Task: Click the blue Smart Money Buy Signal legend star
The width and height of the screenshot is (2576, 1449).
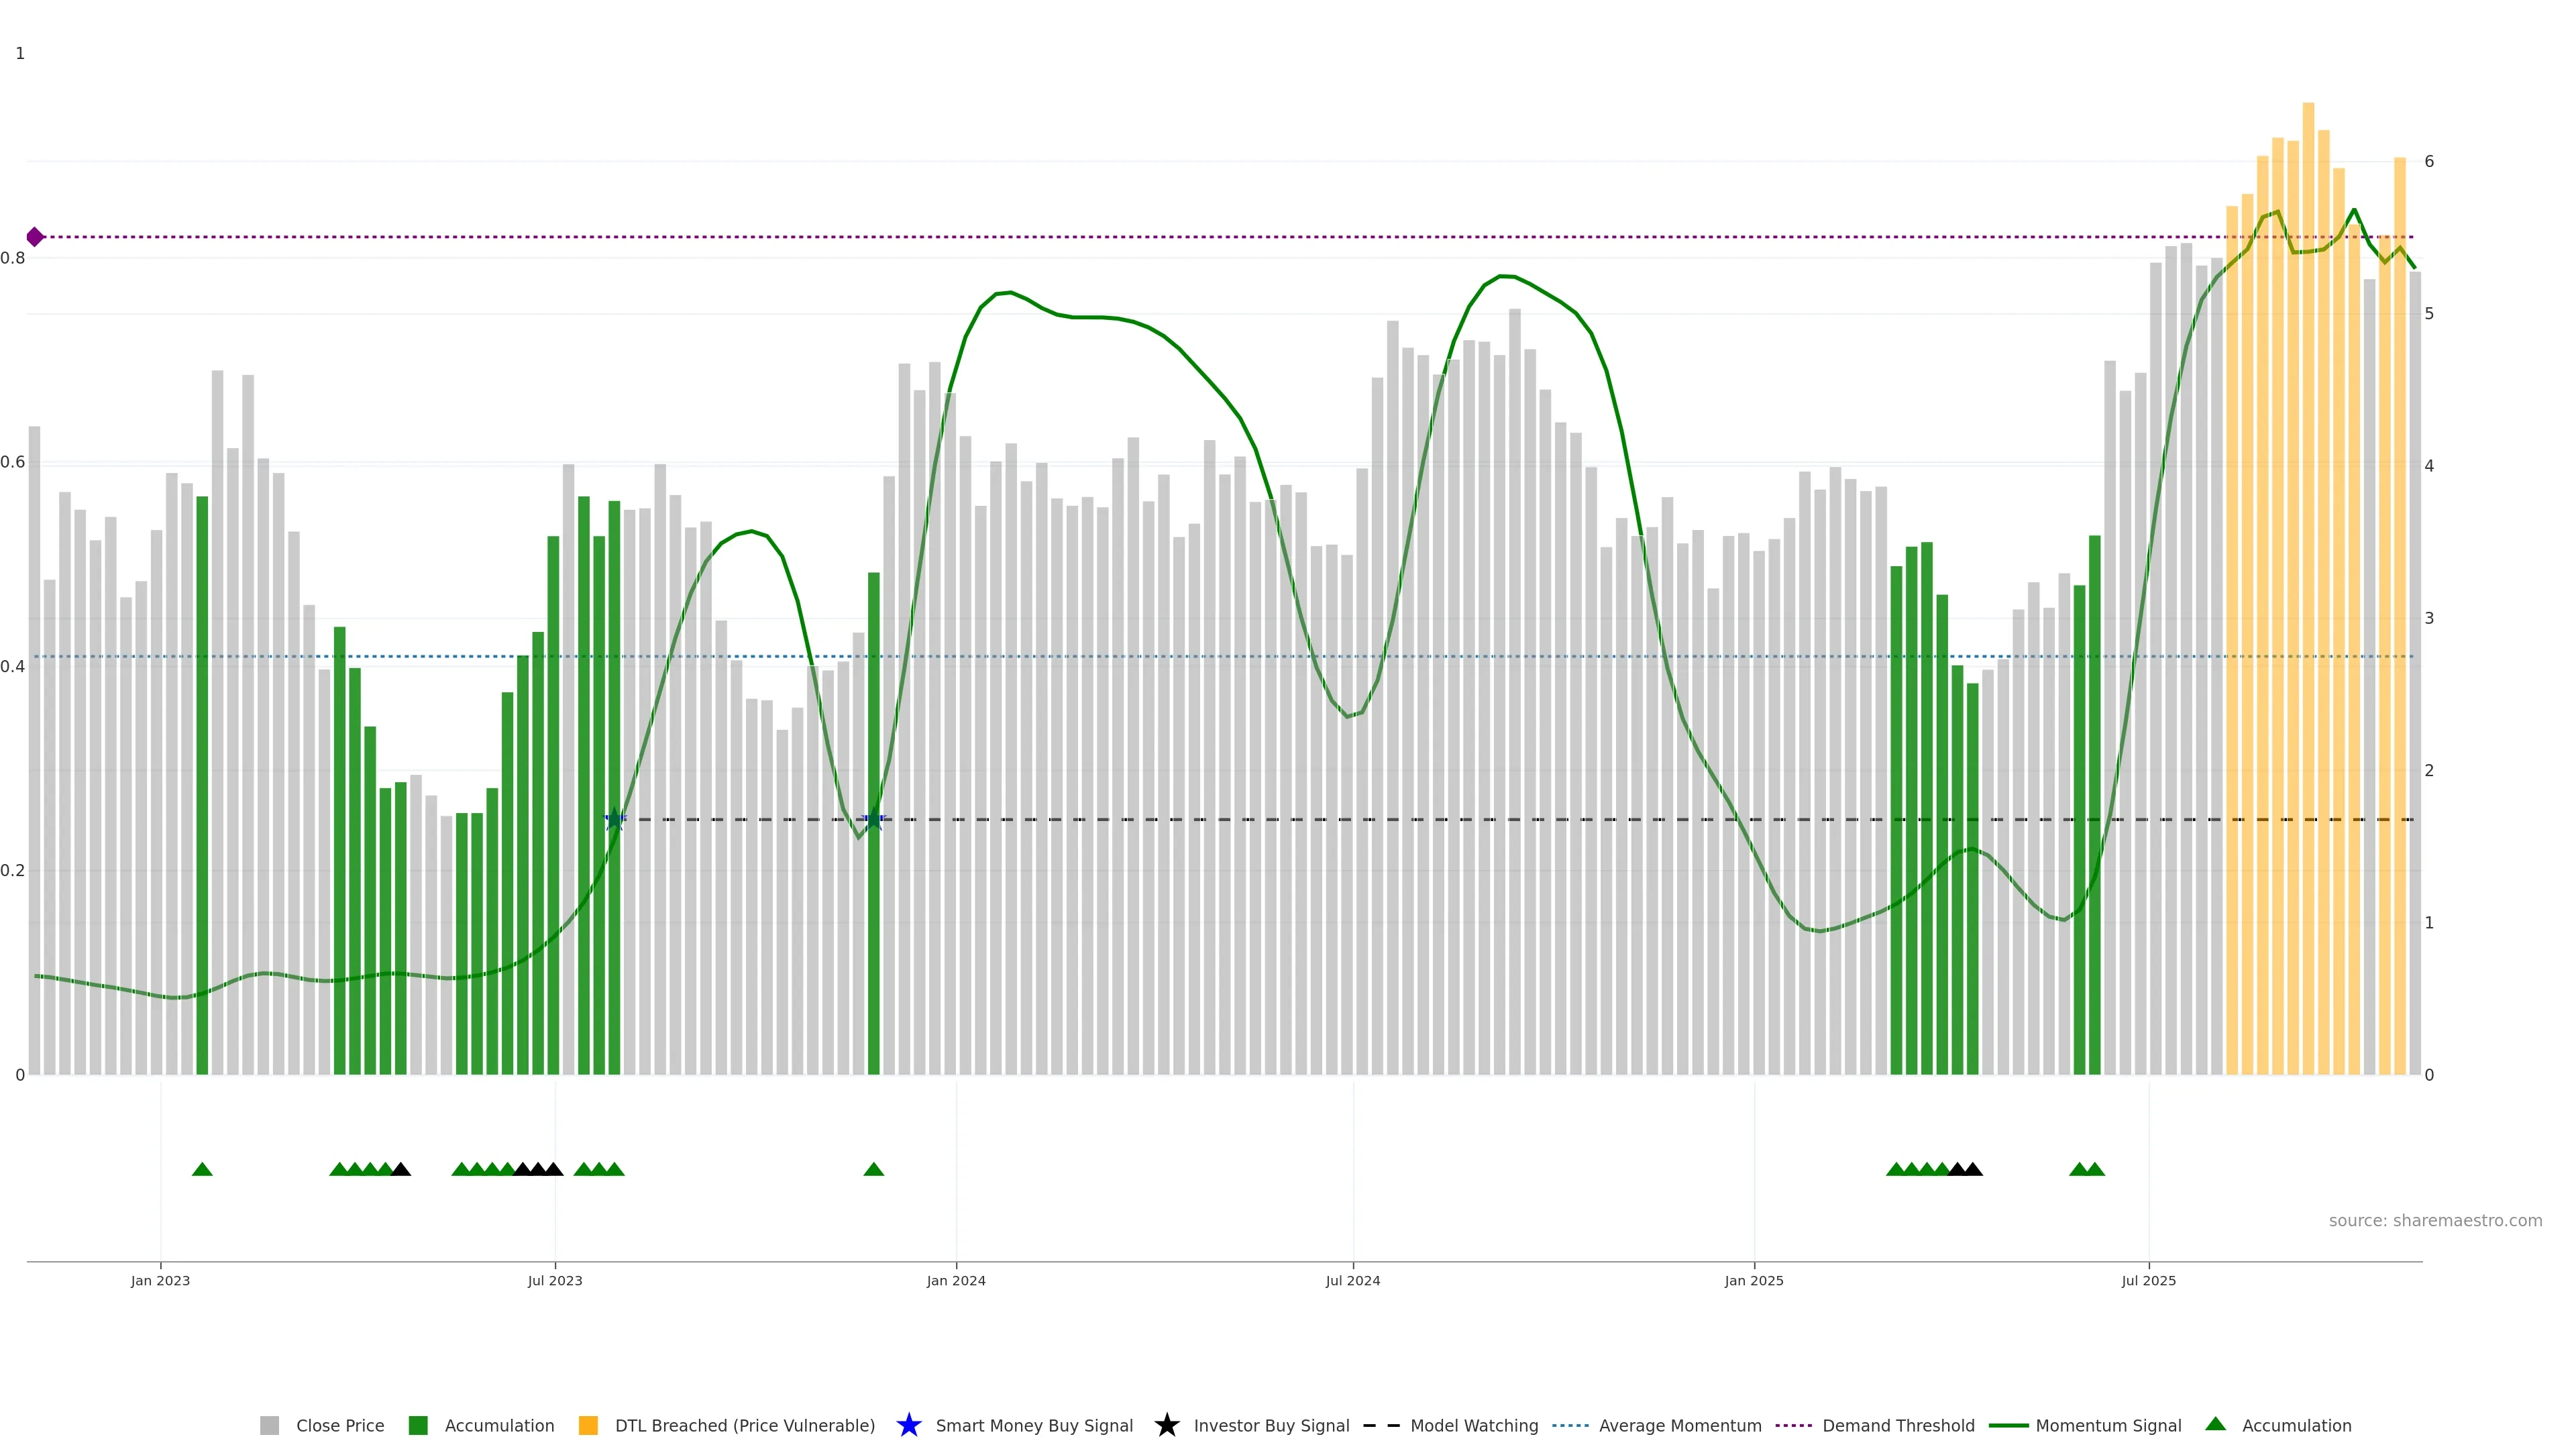Action: 908,1426
